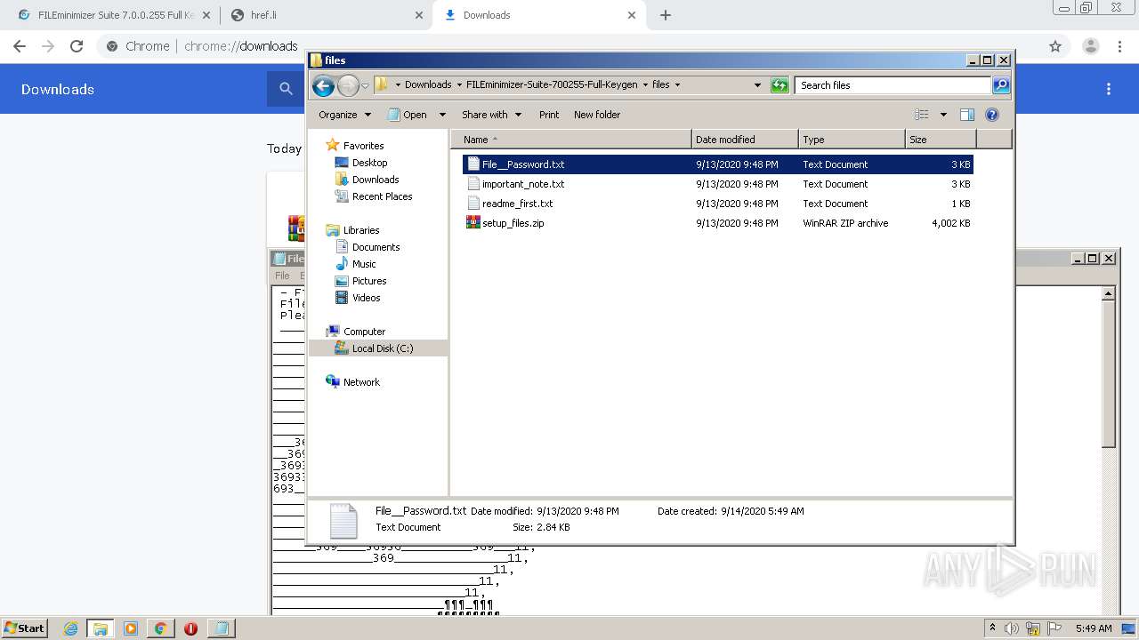
Task: Sort by Type column header
Action: (x=852, y=140)
